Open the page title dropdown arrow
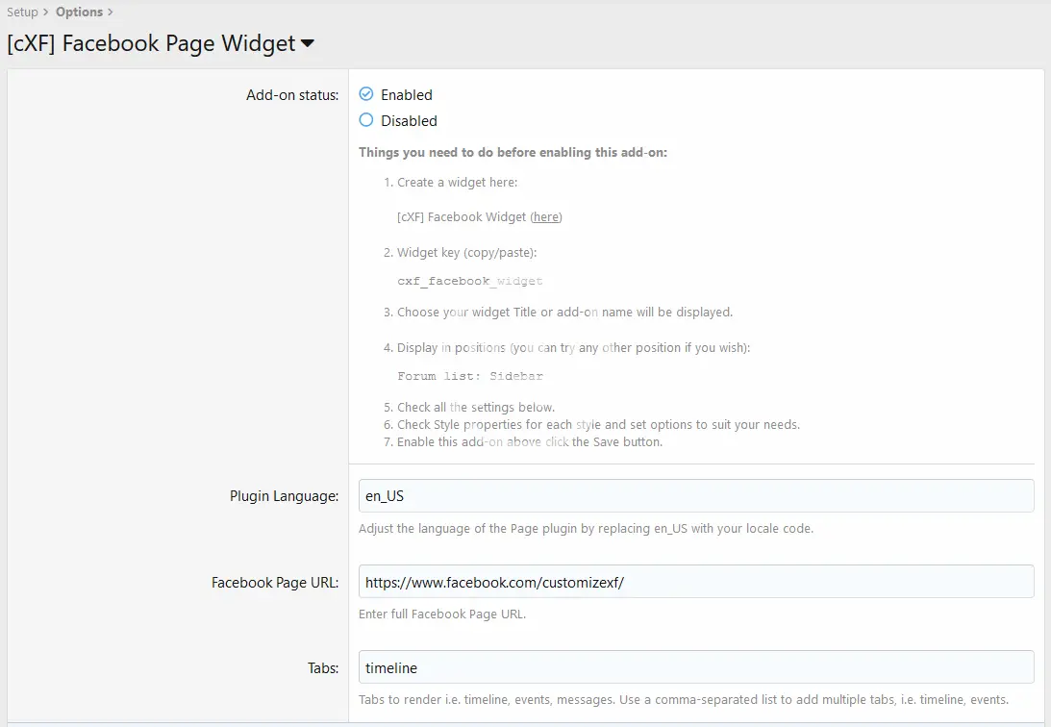 (x=308, y=44)
